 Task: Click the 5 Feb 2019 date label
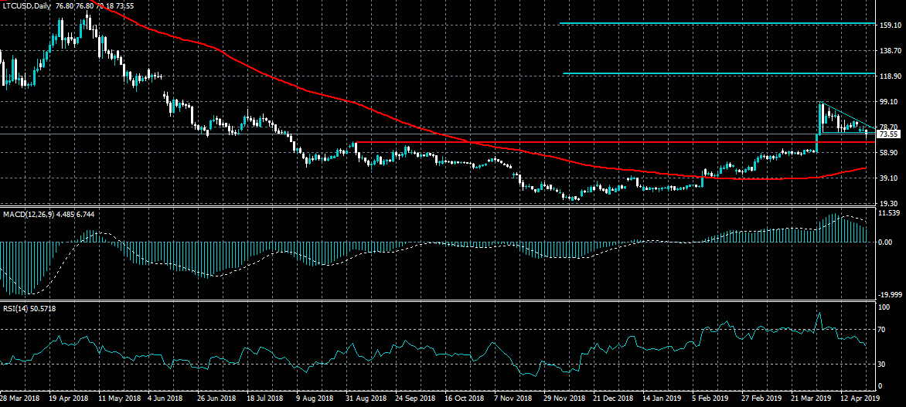(x=710, y=399)
